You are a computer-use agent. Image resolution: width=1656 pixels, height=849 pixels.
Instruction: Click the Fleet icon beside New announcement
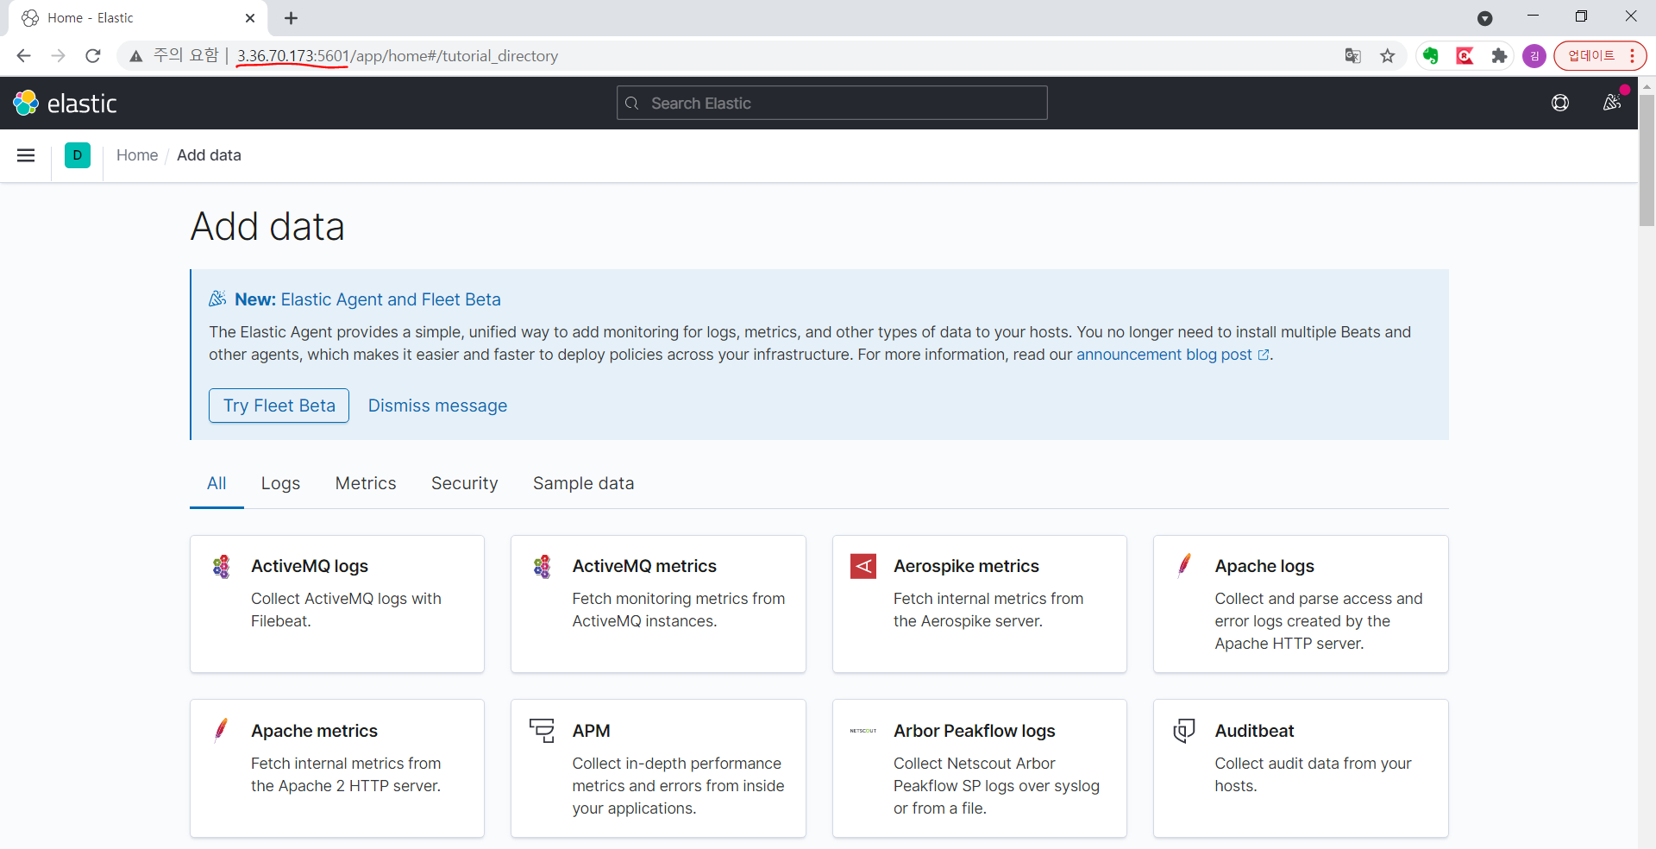pyautogui.click(x=217, y=299)
